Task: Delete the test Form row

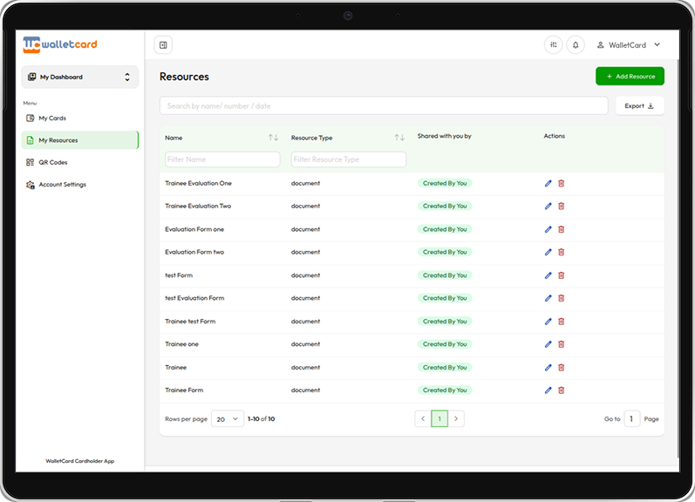Action: 561,275
